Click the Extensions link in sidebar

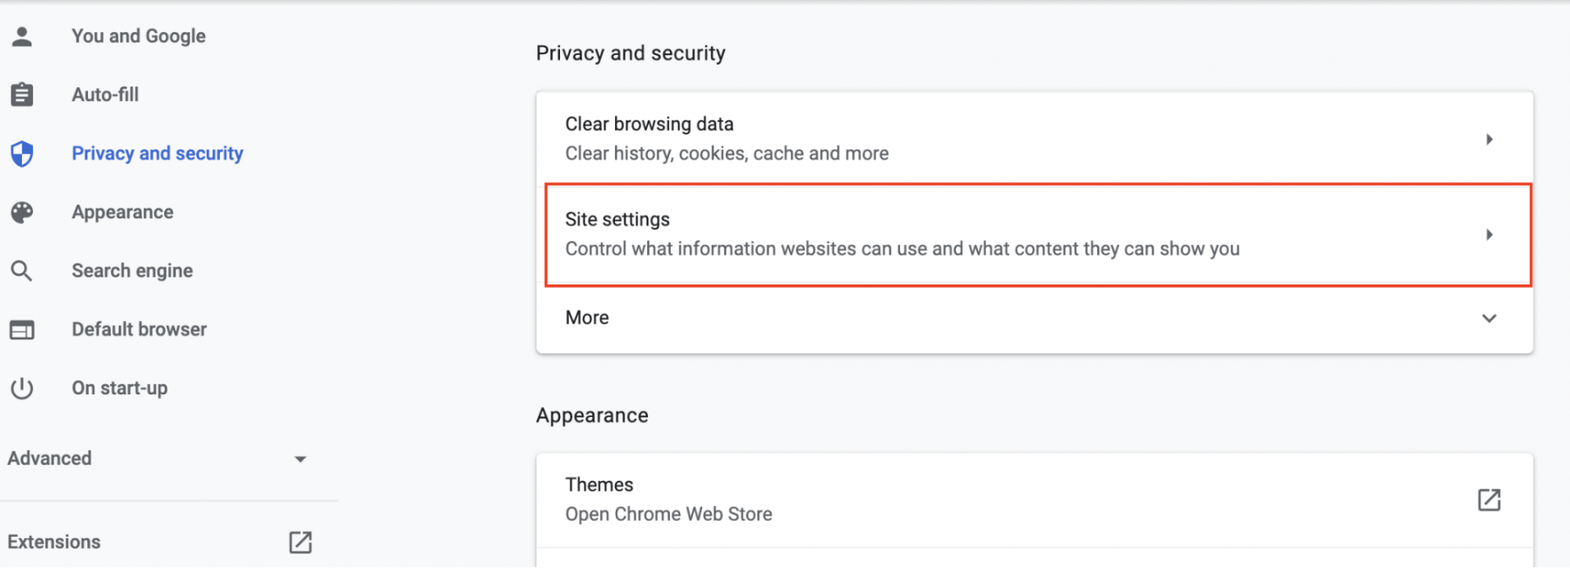(54, 542)
